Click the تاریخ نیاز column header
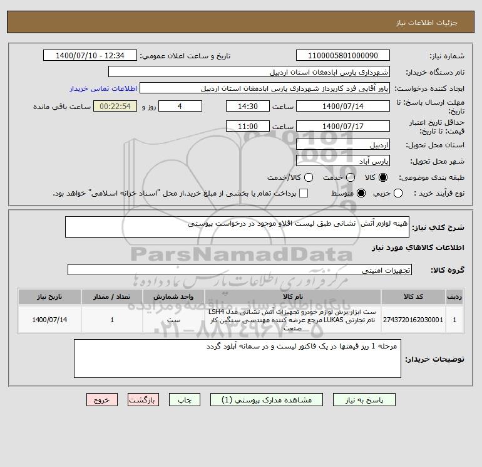482x467 pixels. (x=49, y=296)
